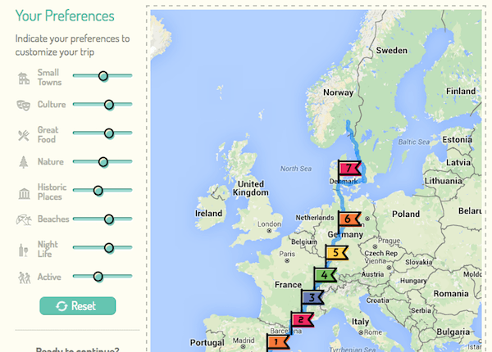Viewport: 492px width, 352px height.
Task: Click the Poland label on the map
Action: [406, 214]
